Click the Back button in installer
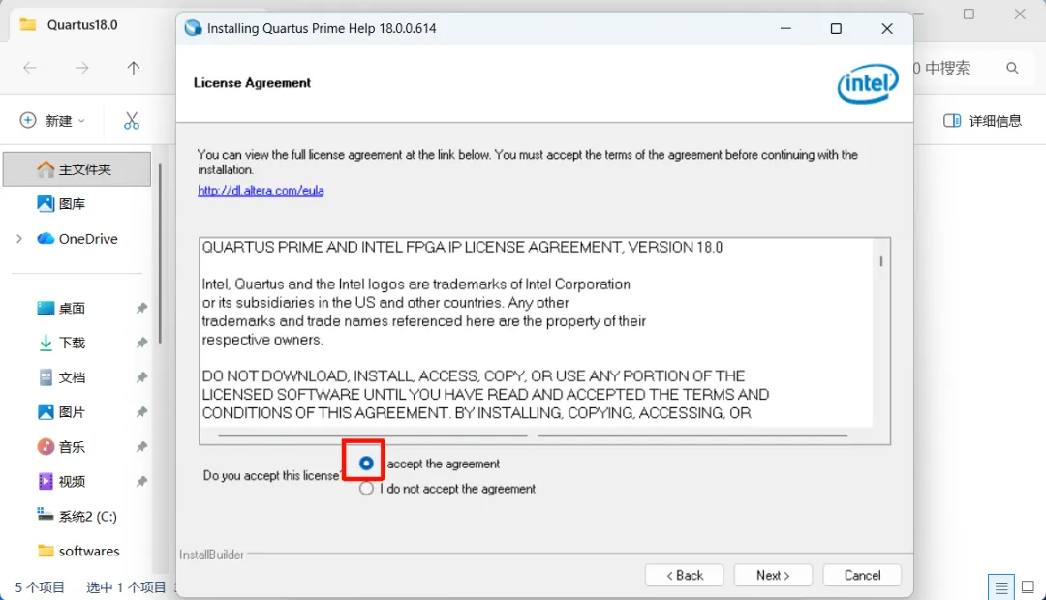 pos(684,575)
